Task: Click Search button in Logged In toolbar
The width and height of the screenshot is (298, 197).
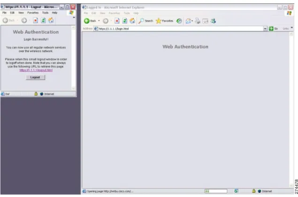Action: coord(145,21)
